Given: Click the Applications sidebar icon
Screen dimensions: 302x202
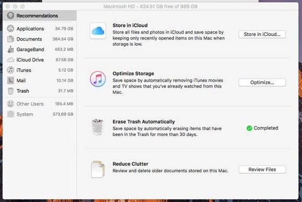Looking at the screenshot, I should coord(10,29).
